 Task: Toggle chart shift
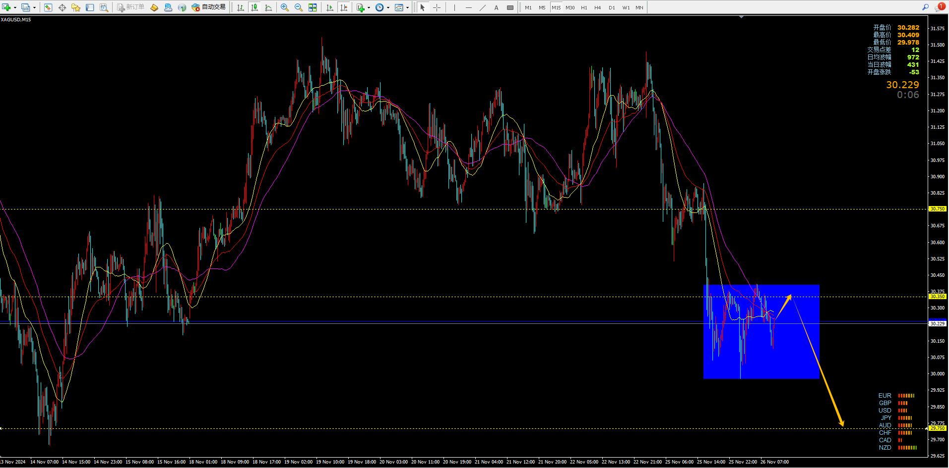tap(344, 7)
